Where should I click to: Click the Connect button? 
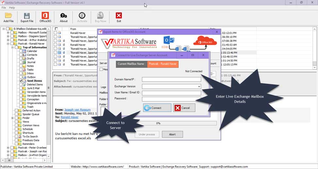click(x=157, y=108)
